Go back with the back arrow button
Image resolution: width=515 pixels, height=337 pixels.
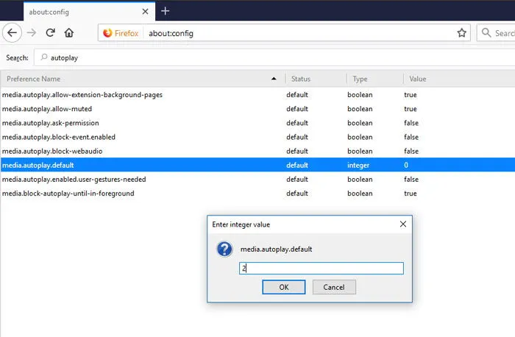click(13, 33)
